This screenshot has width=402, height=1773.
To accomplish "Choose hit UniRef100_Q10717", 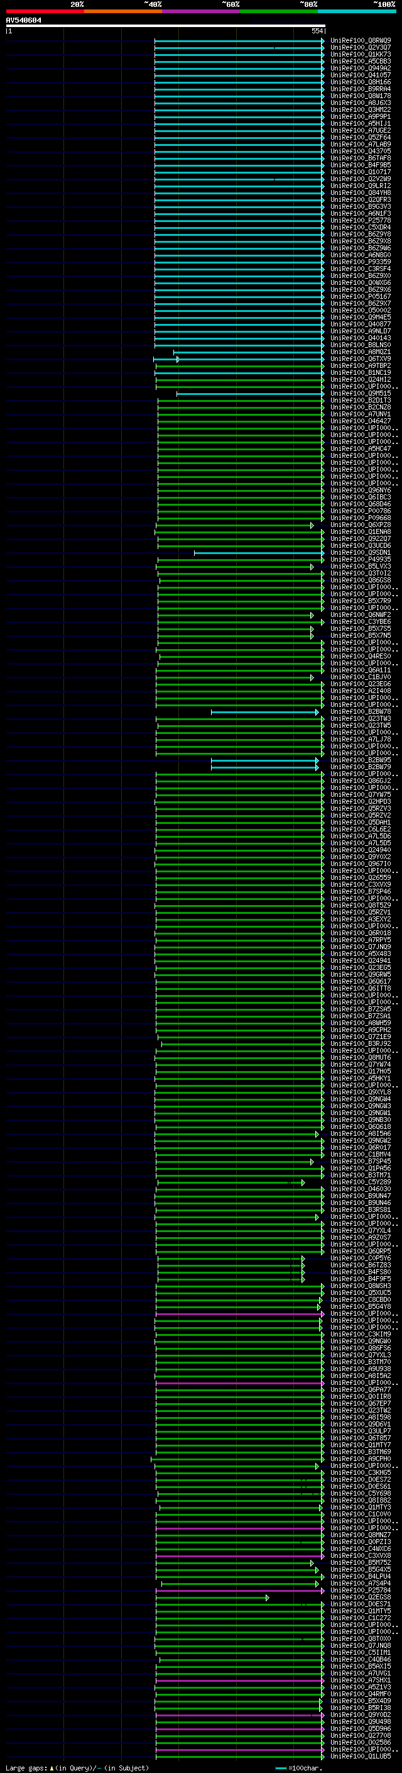I will point(361,172).
